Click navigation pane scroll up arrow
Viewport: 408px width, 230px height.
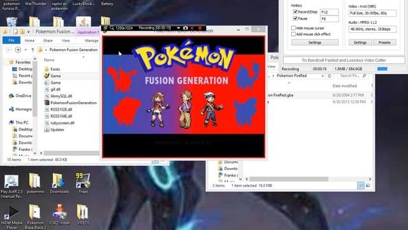(35, 59)
